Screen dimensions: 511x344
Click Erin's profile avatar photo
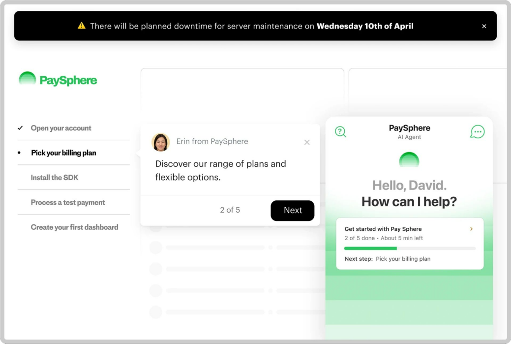(161, 142)
